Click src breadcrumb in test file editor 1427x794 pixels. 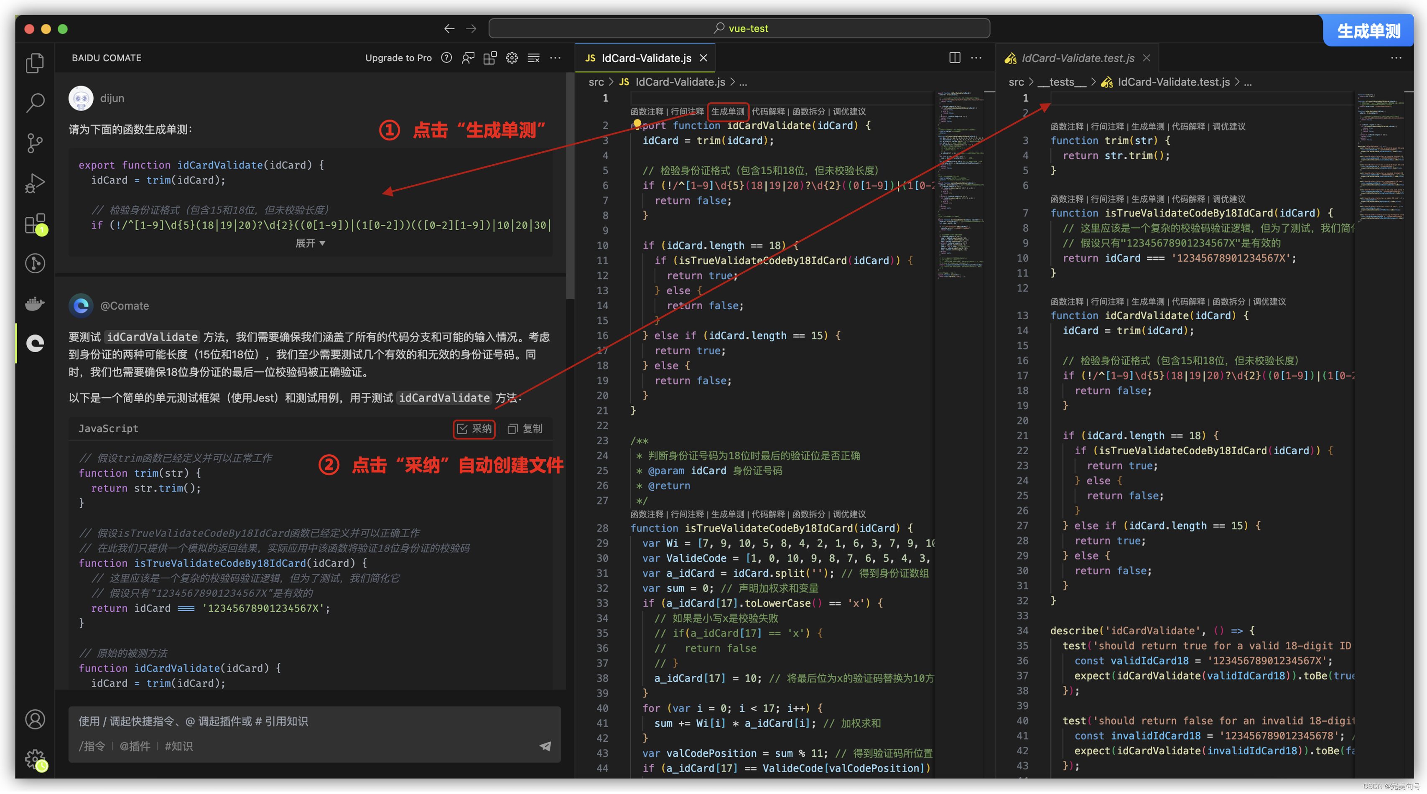click(1016, 82)
